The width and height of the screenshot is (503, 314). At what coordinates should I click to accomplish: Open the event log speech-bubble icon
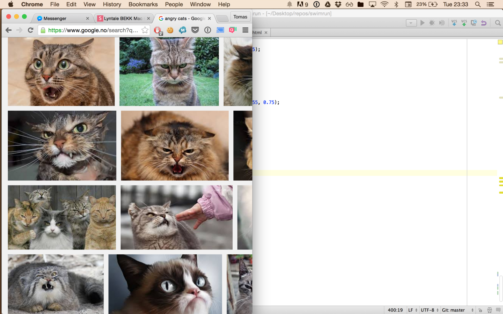(x=498, y=310)
